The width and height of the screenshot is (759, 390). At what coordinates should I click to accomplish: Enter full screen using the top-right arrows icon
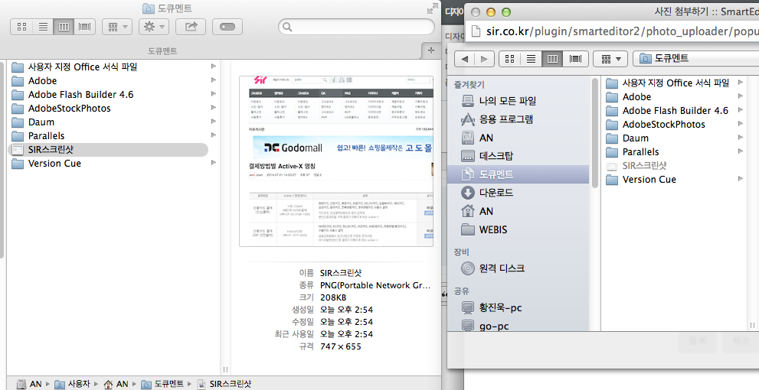pyautogui.click(x=431, y=8)
